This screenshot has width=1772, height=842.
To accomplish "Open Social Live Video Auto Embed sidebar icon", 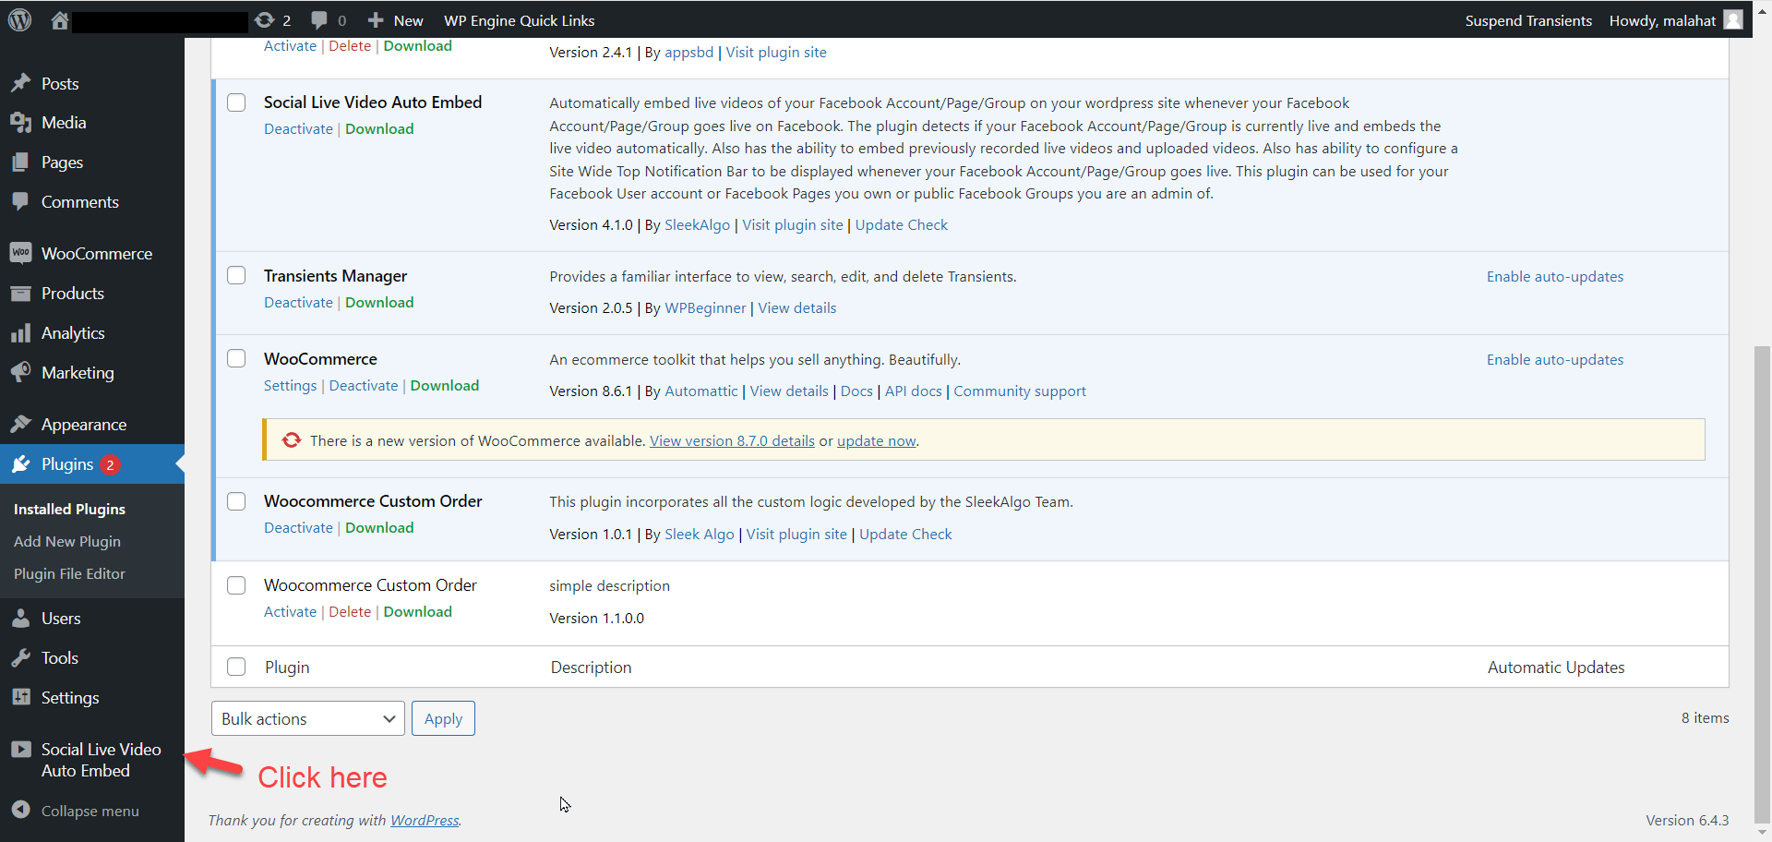I will [21, 750].
